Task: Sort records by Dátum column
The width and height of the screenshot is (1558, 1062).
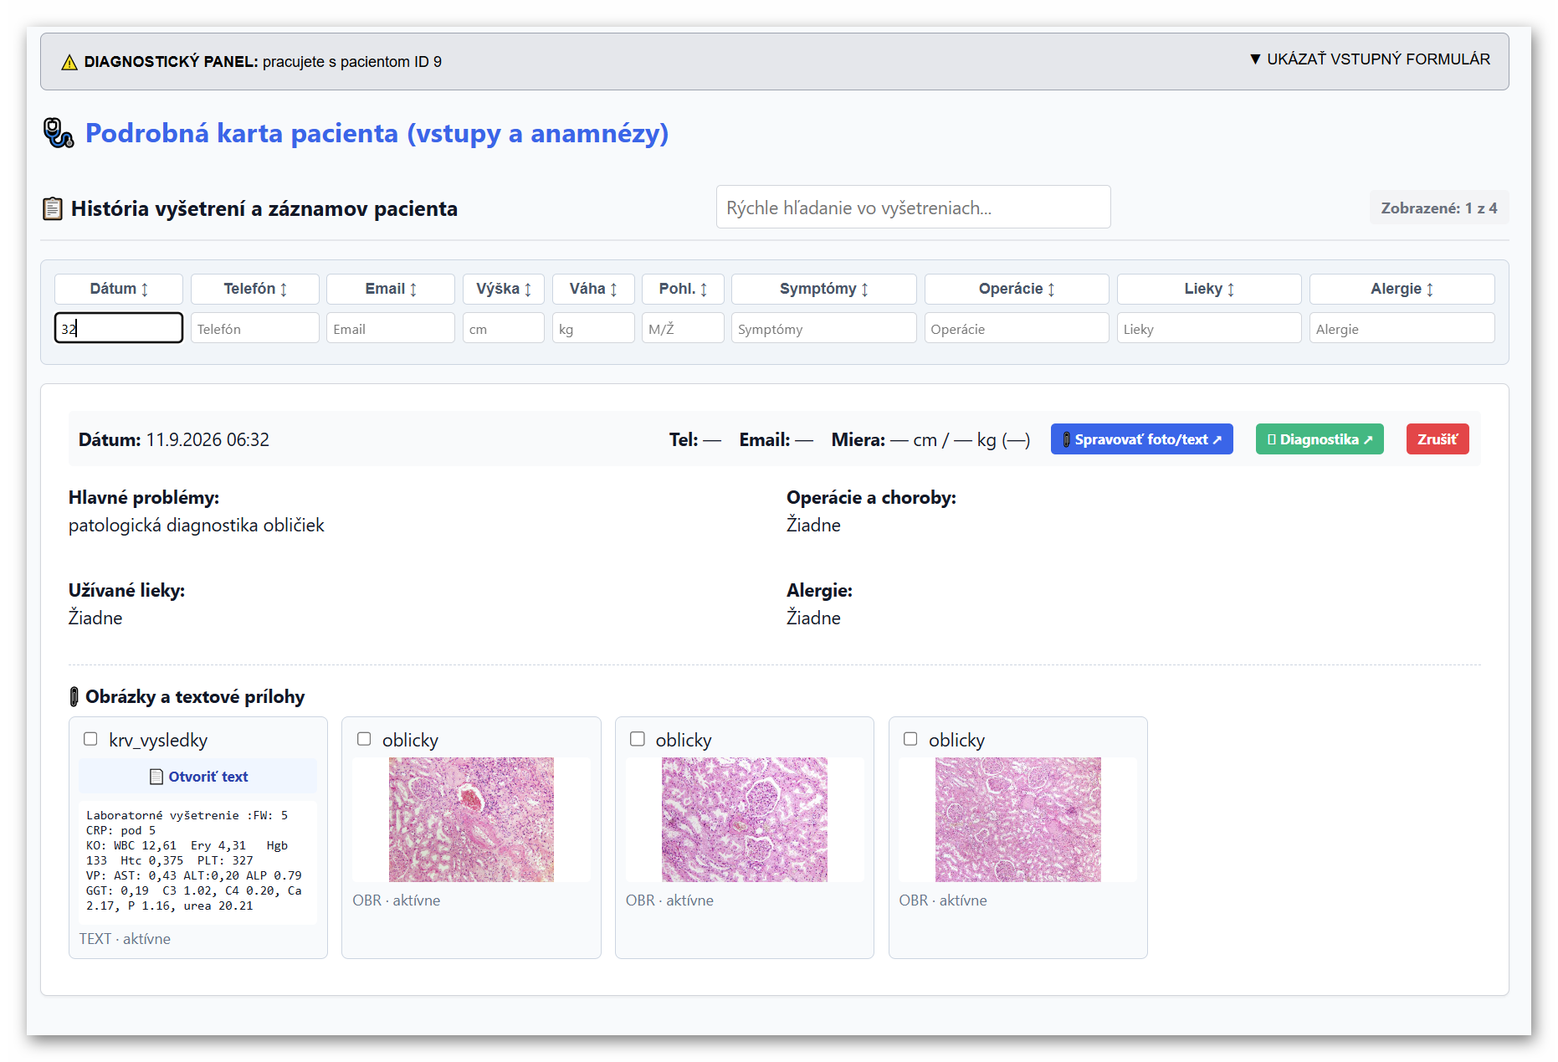Action: (119, 289)
